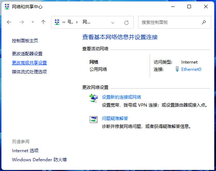Screen dimensions: 216x171
Task: Go back using the back arrow
Action: pos(9,22)
